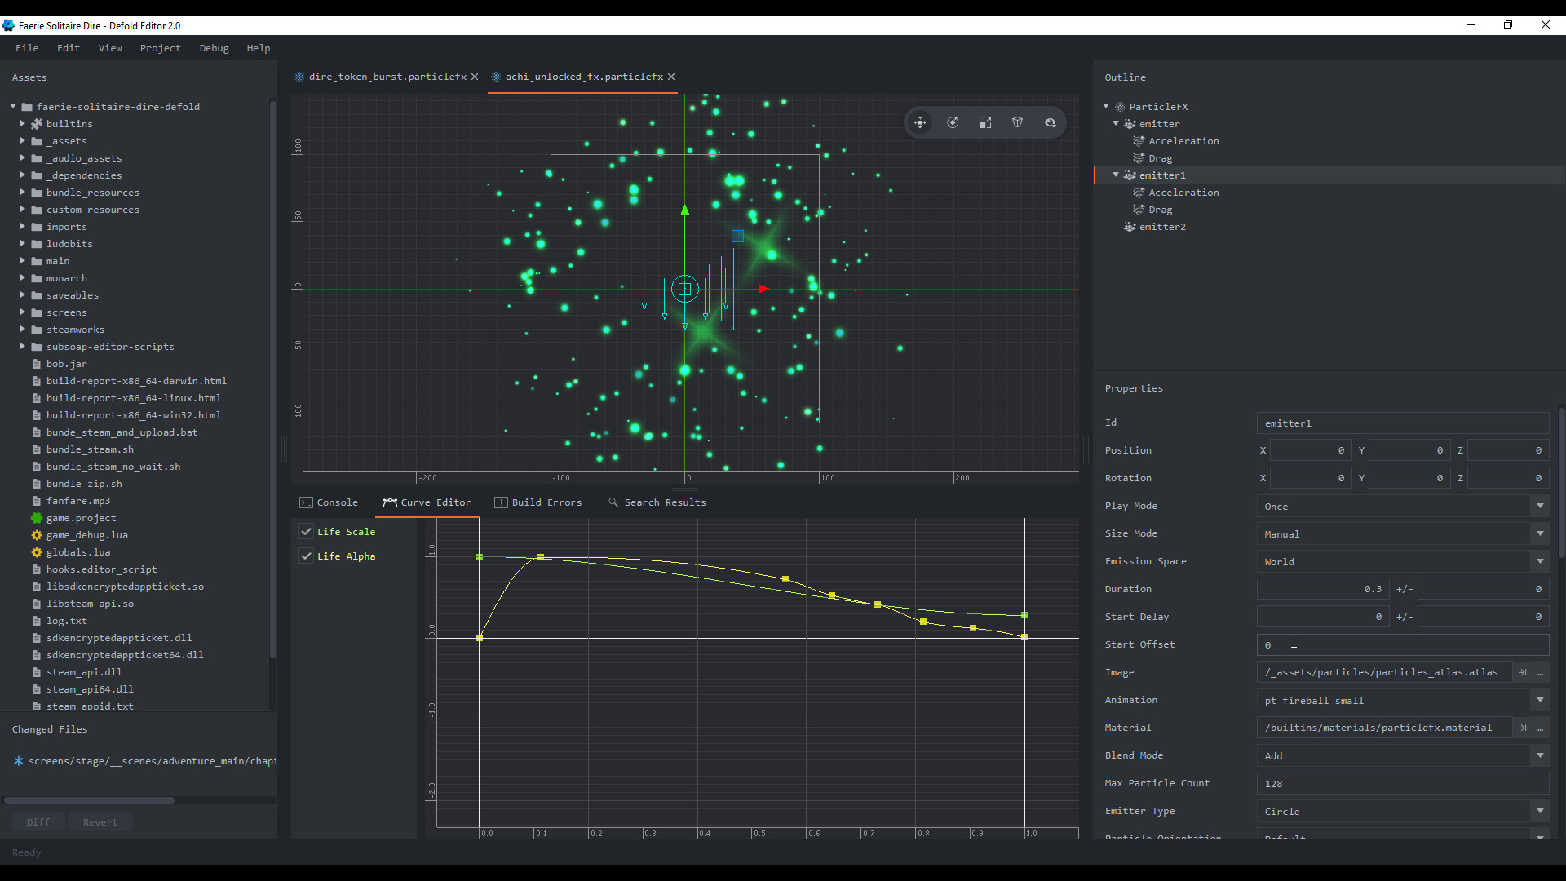
Task: Select the Scale tool in the viewport toolbar
Action: (x=985, y=122)
